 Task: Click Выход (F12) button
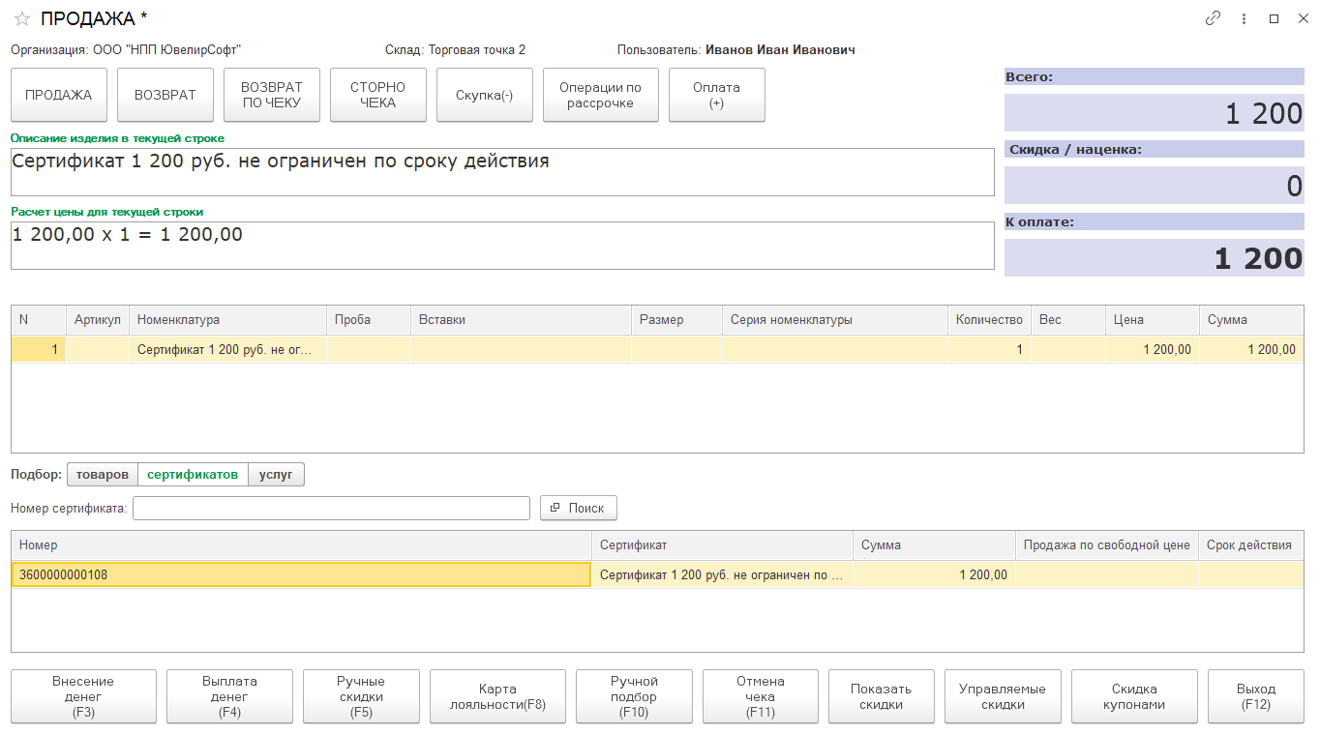[1256, 696]
